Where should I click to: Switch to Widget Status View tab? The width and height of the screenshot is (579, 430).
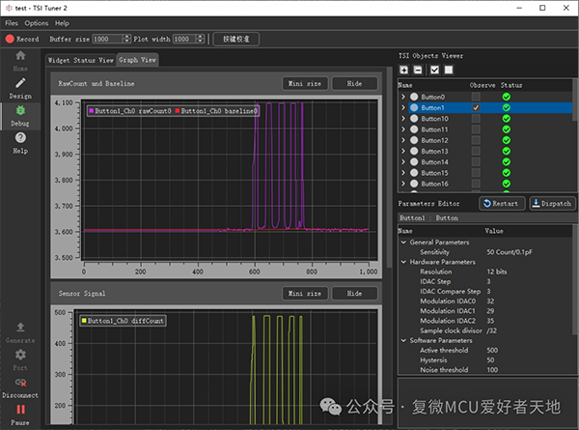(80, 60)
